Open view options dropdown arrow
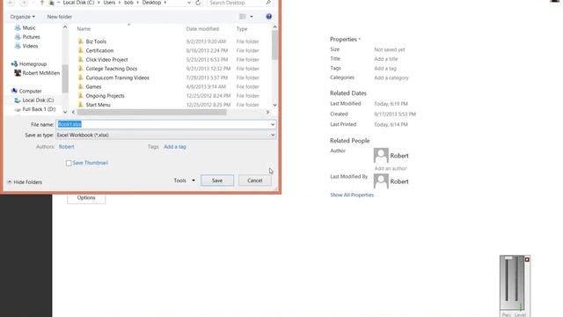Screen dimensions: 563x317 tap(252, 17)
